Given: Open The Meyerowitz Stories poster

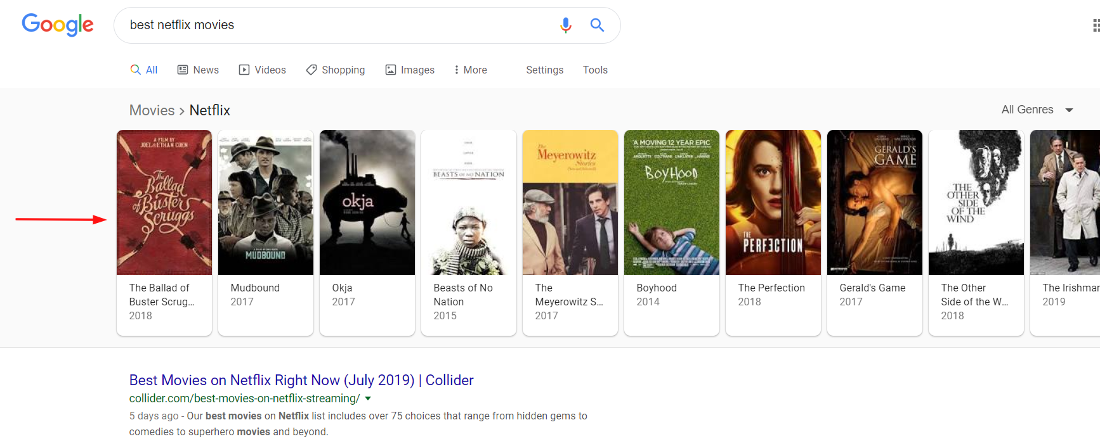Looking at the screenshot, I should (x=570, y=203).
